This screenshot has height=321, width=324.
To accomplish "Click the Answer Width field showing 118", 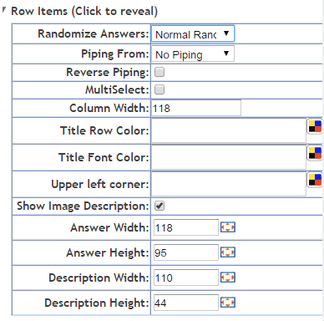I will [x=186, y=227].
